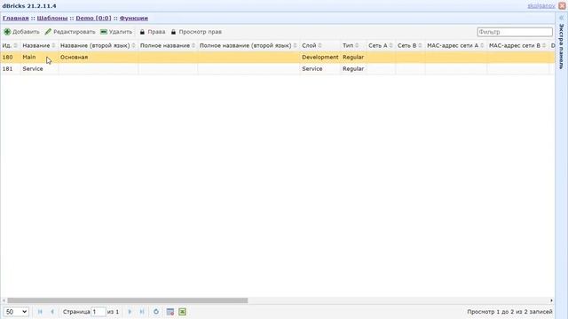
Task: Sort by Полное название column arrows
Action: (x=193, y=45)
